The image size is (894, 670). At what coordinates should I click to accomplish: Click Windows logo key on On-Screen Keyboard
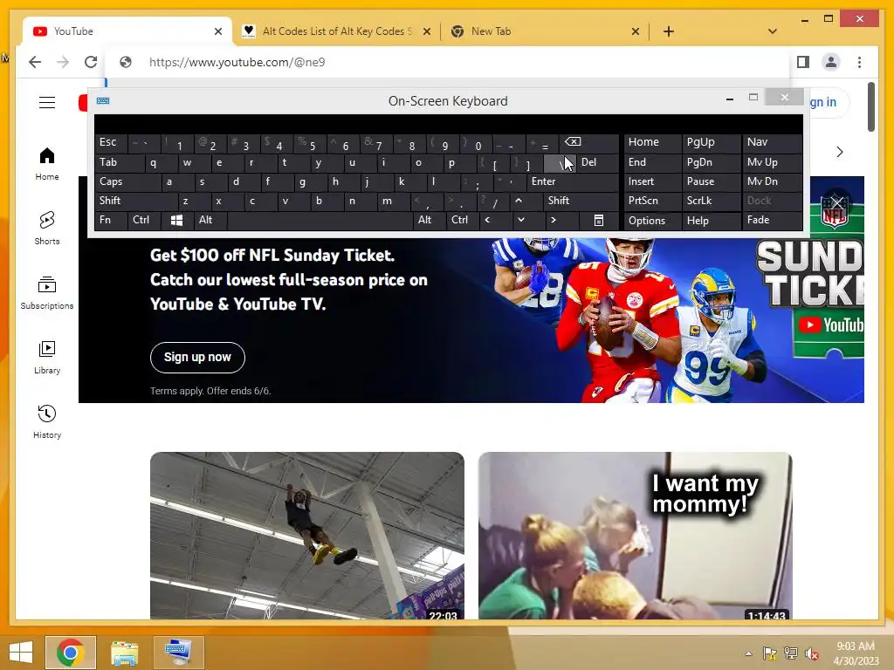(176, 220)
